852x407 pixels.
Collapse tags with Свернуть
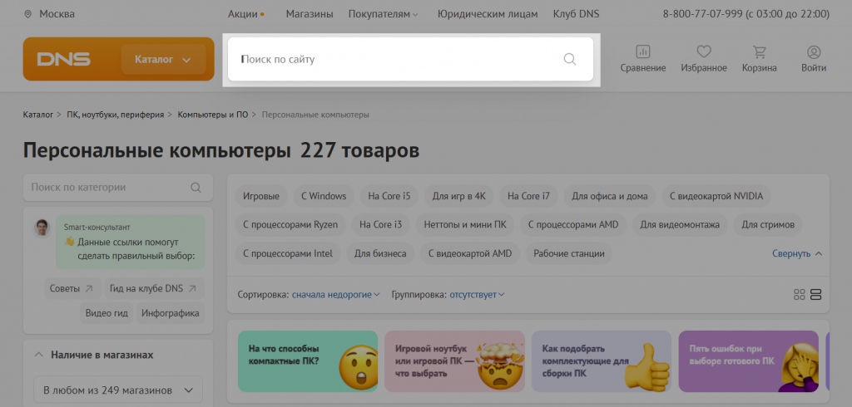797,253
